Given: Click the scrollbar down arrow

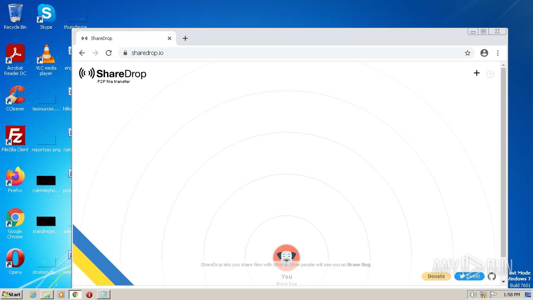Looking at the screenshot, I should point(503,282).
